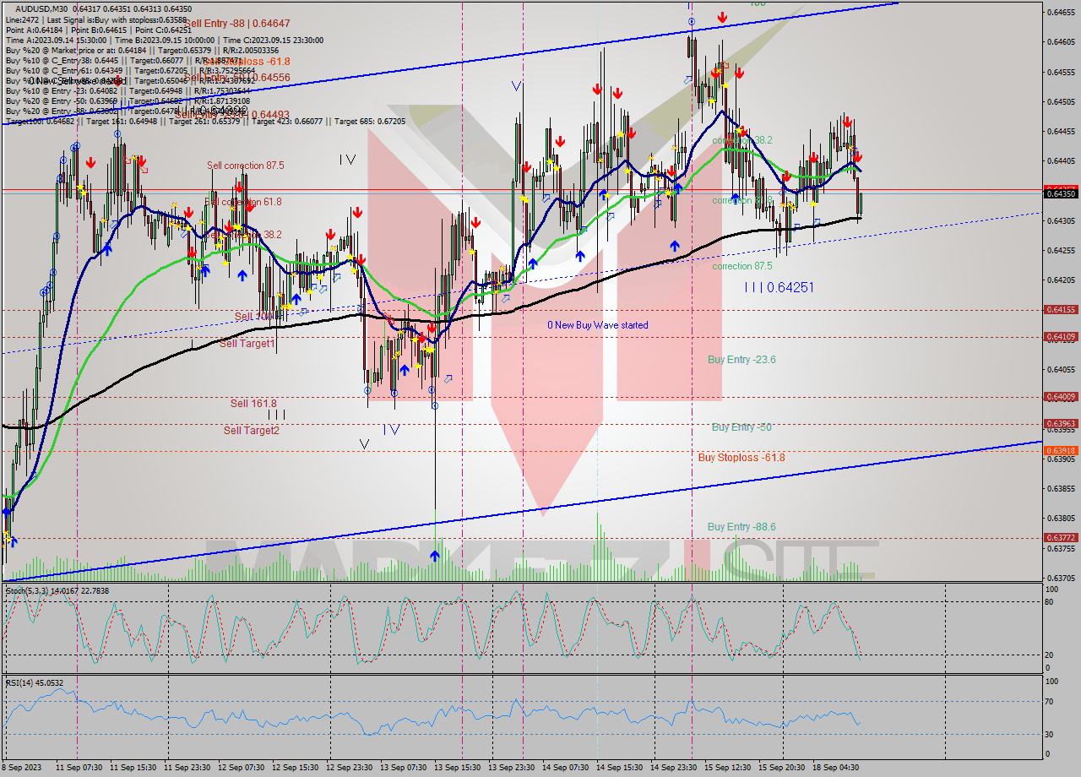Click the green 'correction 87.5' label

742,266
